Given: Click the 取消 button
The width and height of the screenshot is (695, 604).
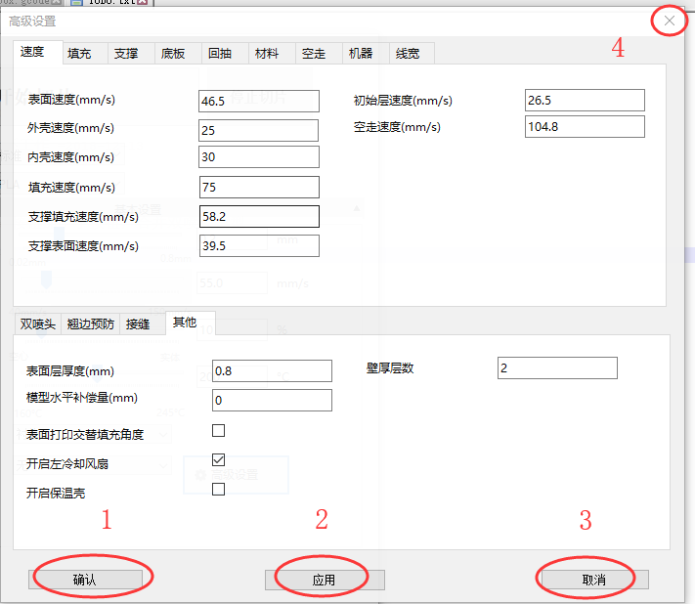Looking at the screenshot, I should click(x=593, y=580).
